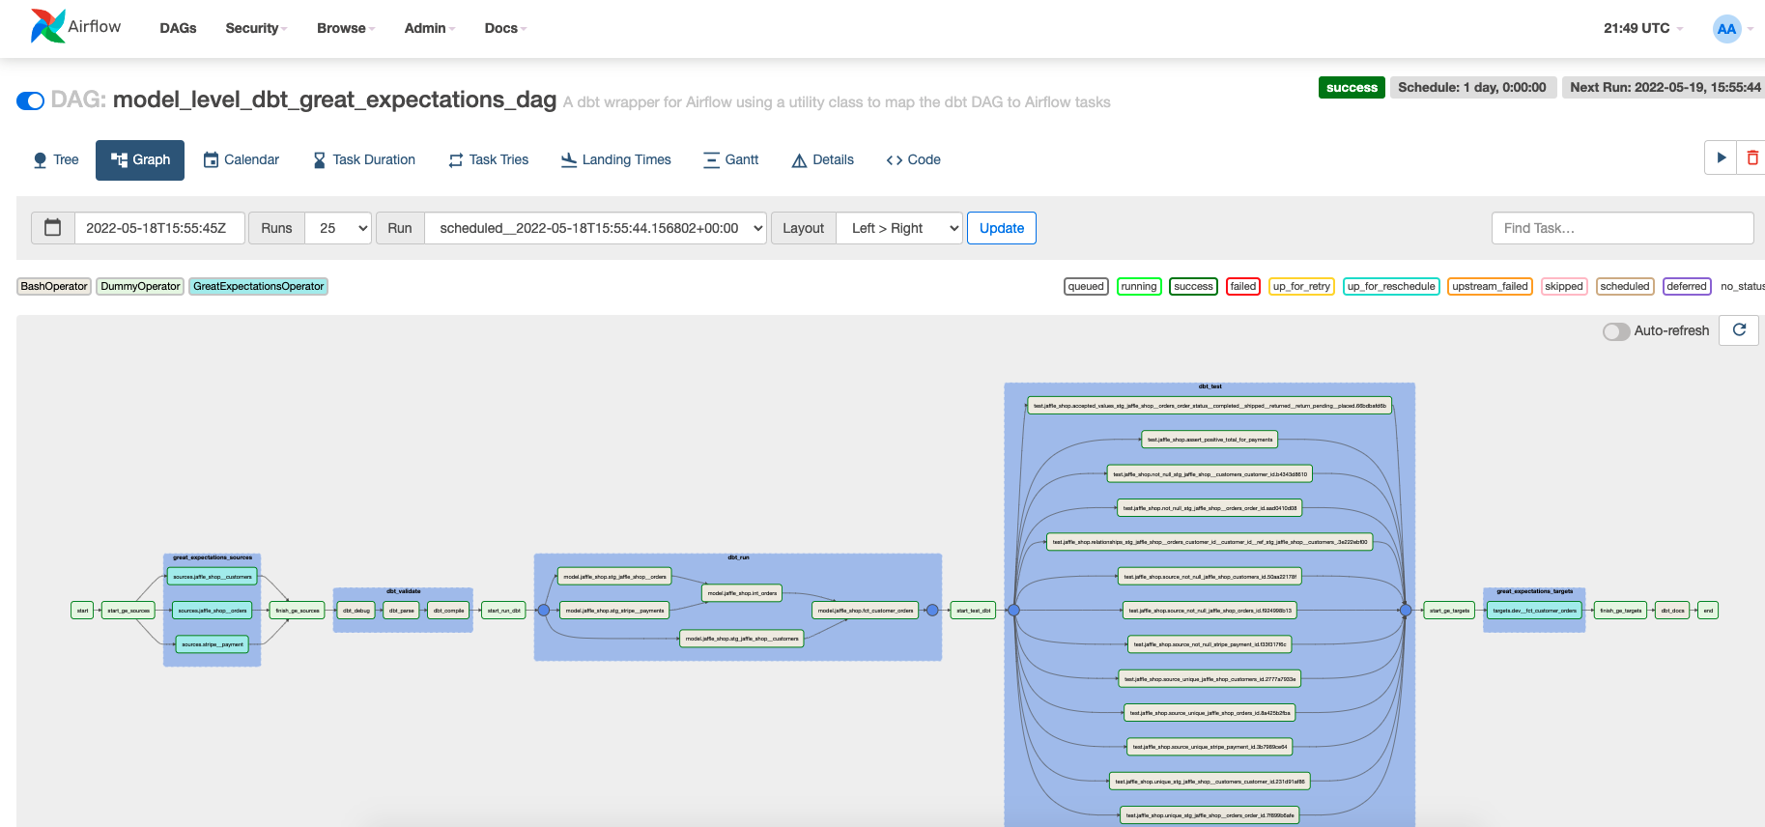
Task: Switch to the Tree view
Action: point(56,159)
